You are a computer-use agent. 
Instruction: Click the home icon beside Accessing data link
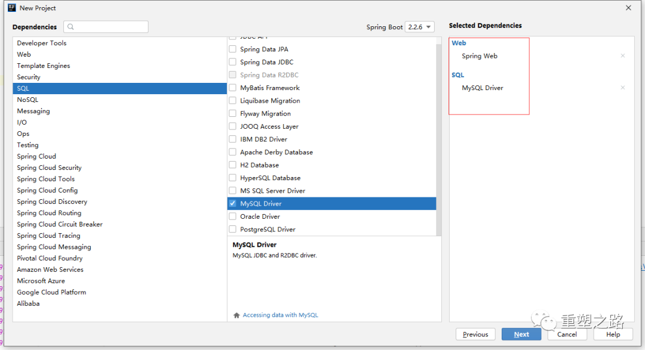(x=236, y=315)
